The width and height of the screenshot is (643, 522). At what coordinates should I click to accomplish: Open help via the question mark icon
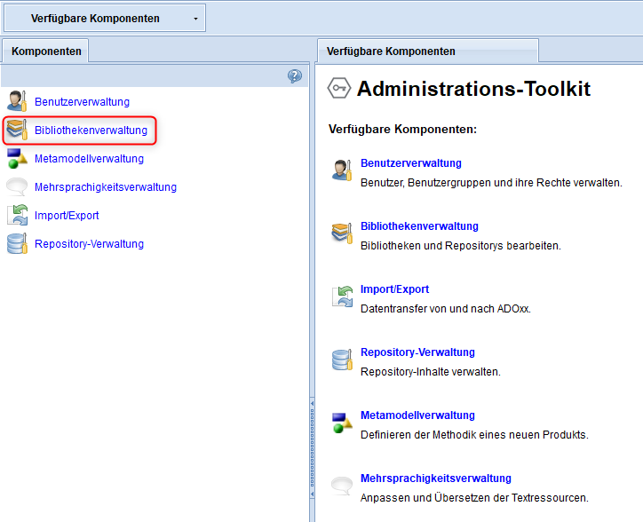[295, 75]
